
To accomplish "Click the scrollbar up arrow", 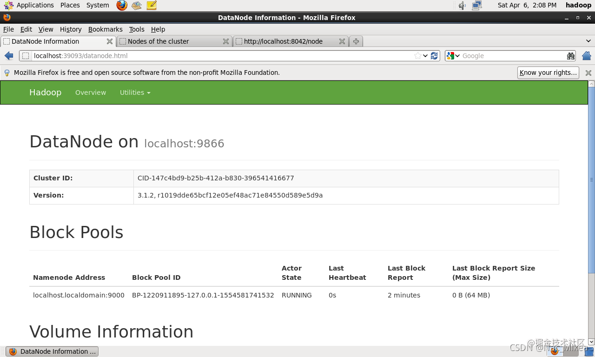I will click(x=591, y=84).
